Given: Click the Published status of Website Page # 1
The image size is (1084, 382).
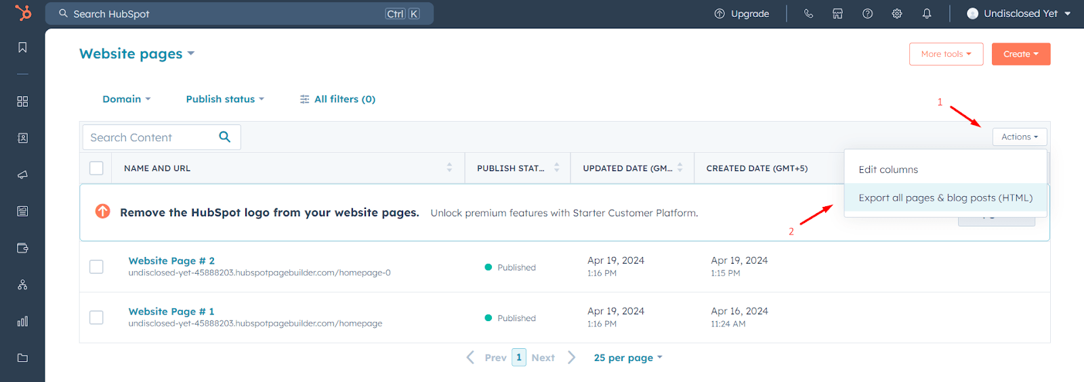Looking at the screenshot, I should click(x=510, y=318).
